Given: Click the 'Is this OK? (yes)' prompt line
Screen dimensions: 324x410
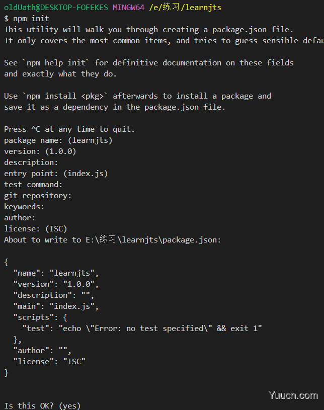Looking at the screenshot, I should coord(42,405).
